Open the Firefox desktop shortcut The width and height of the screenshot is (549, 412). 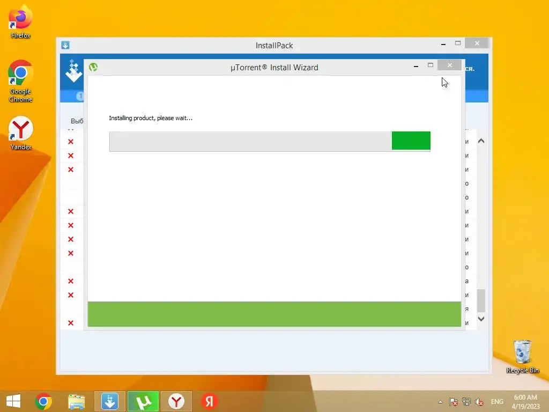coord(20,21)
